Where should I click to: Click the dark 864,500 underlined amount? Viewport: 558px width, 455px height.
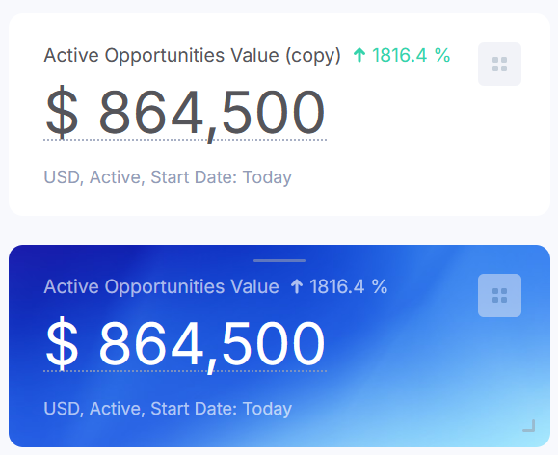tap(212, 113)
